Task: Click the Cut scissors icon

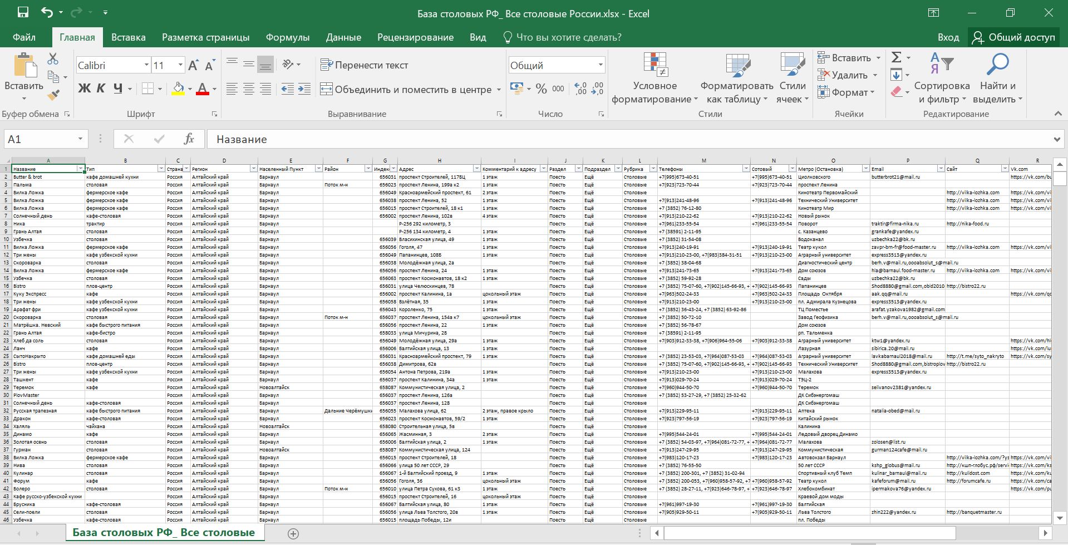Action: [x=53, y=59]
